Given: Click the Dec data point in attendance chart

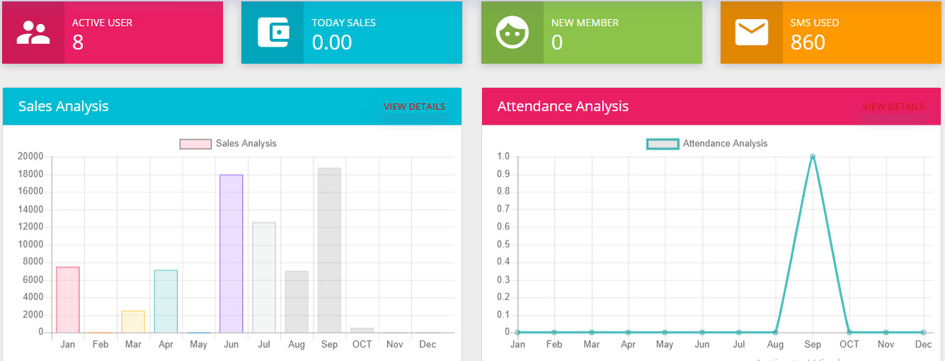Looking at the screenshot, I should 923,332.
